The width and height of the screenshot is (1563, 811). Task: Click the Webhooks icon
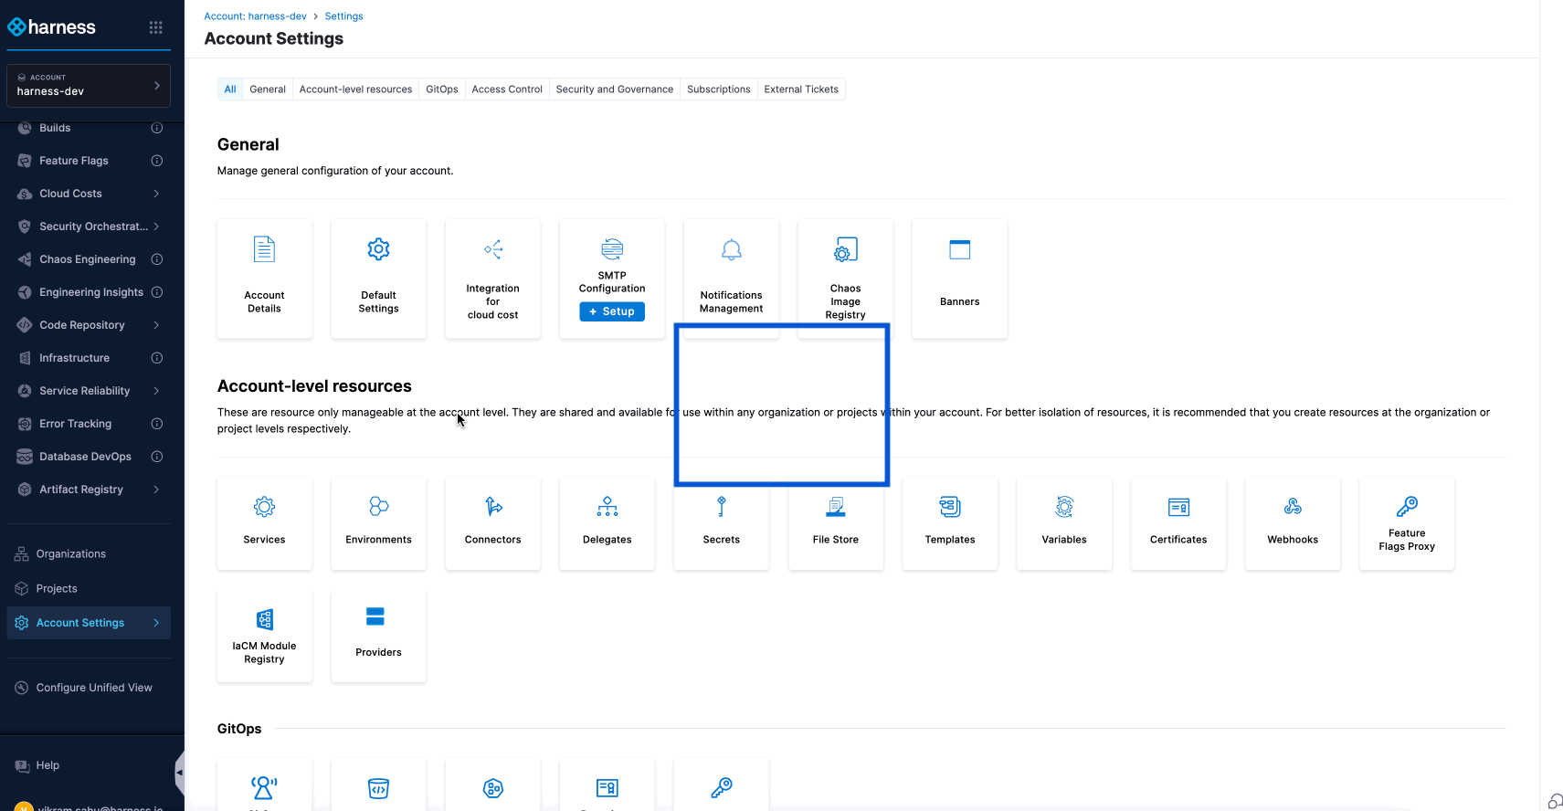click(1293, 507)
